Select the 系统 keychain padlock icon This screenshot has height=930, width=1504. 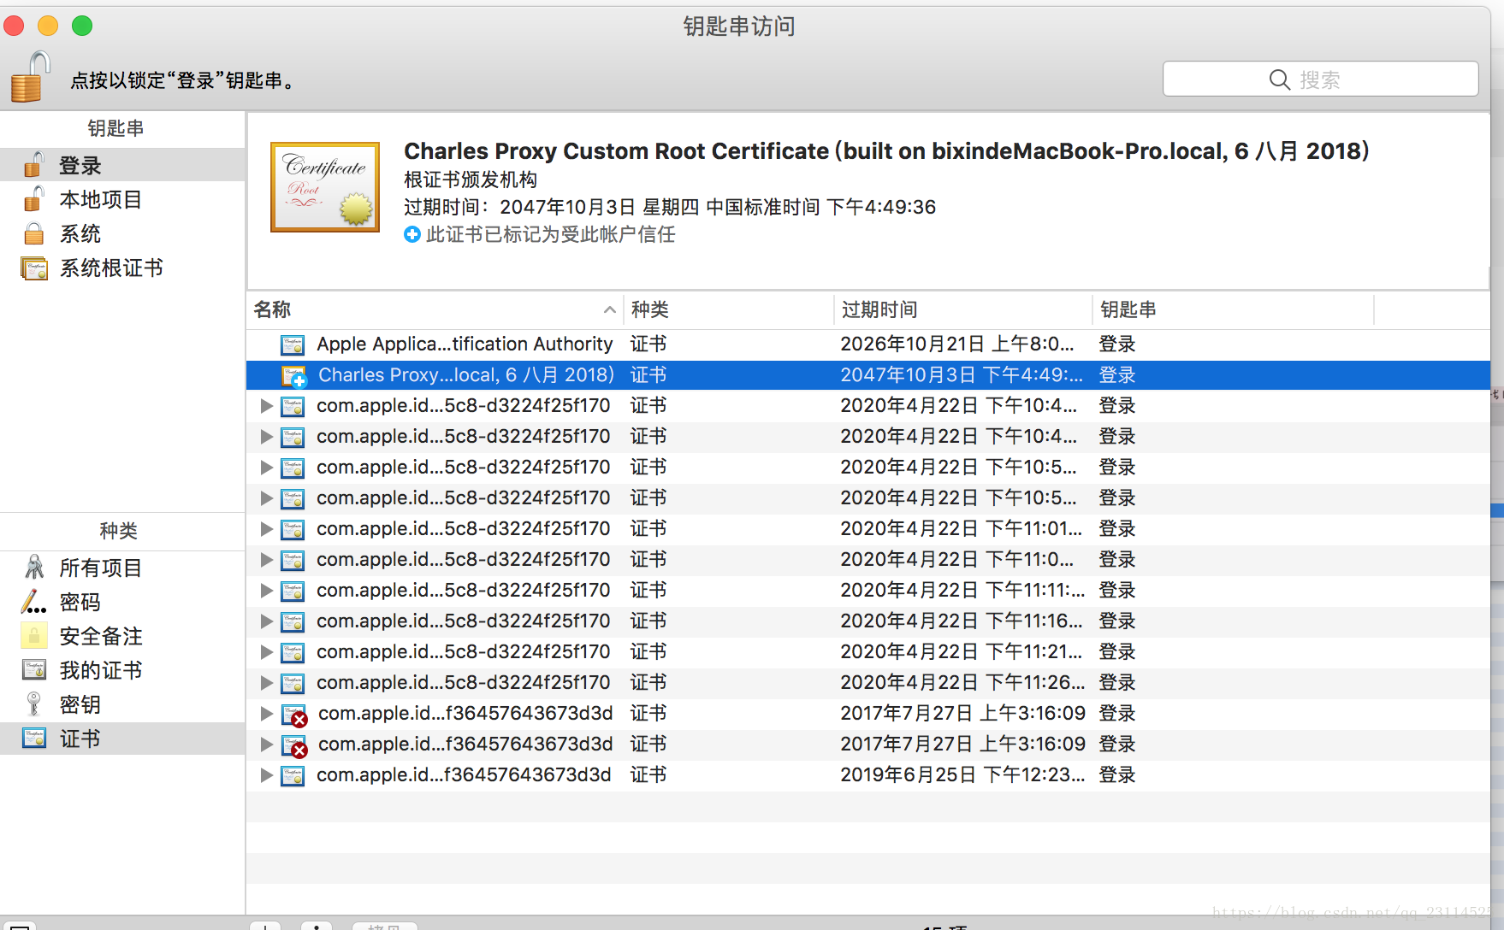[33, 233]
